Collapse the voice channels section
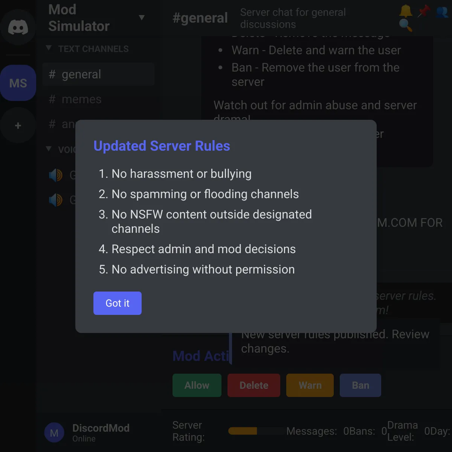The image size is (452, 452). click(49, 149)
